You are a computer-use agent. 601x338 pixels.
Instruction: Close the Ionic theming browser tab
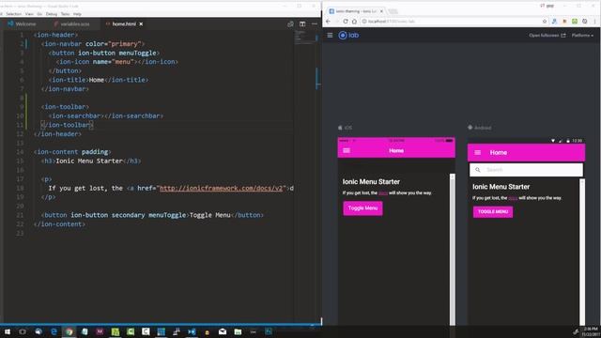(381, 11)
